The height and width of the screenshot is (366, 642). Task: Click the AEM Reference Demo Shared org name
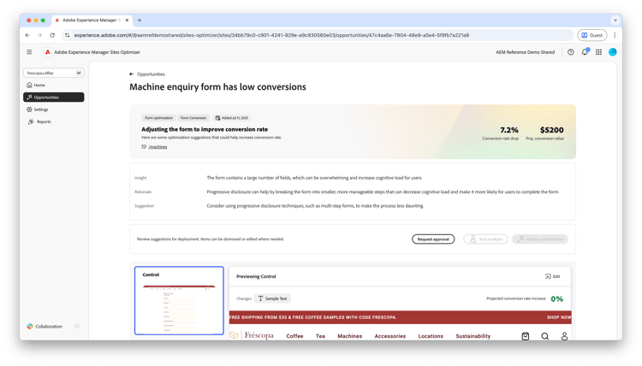tap(526, 52)
